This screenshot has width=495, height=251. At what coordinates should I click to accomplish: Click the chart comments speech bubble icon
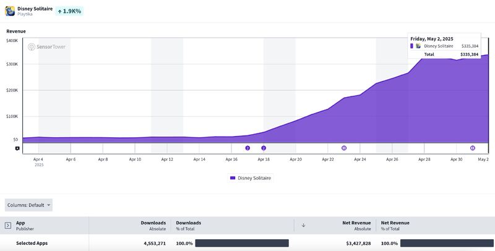[17, 148]
